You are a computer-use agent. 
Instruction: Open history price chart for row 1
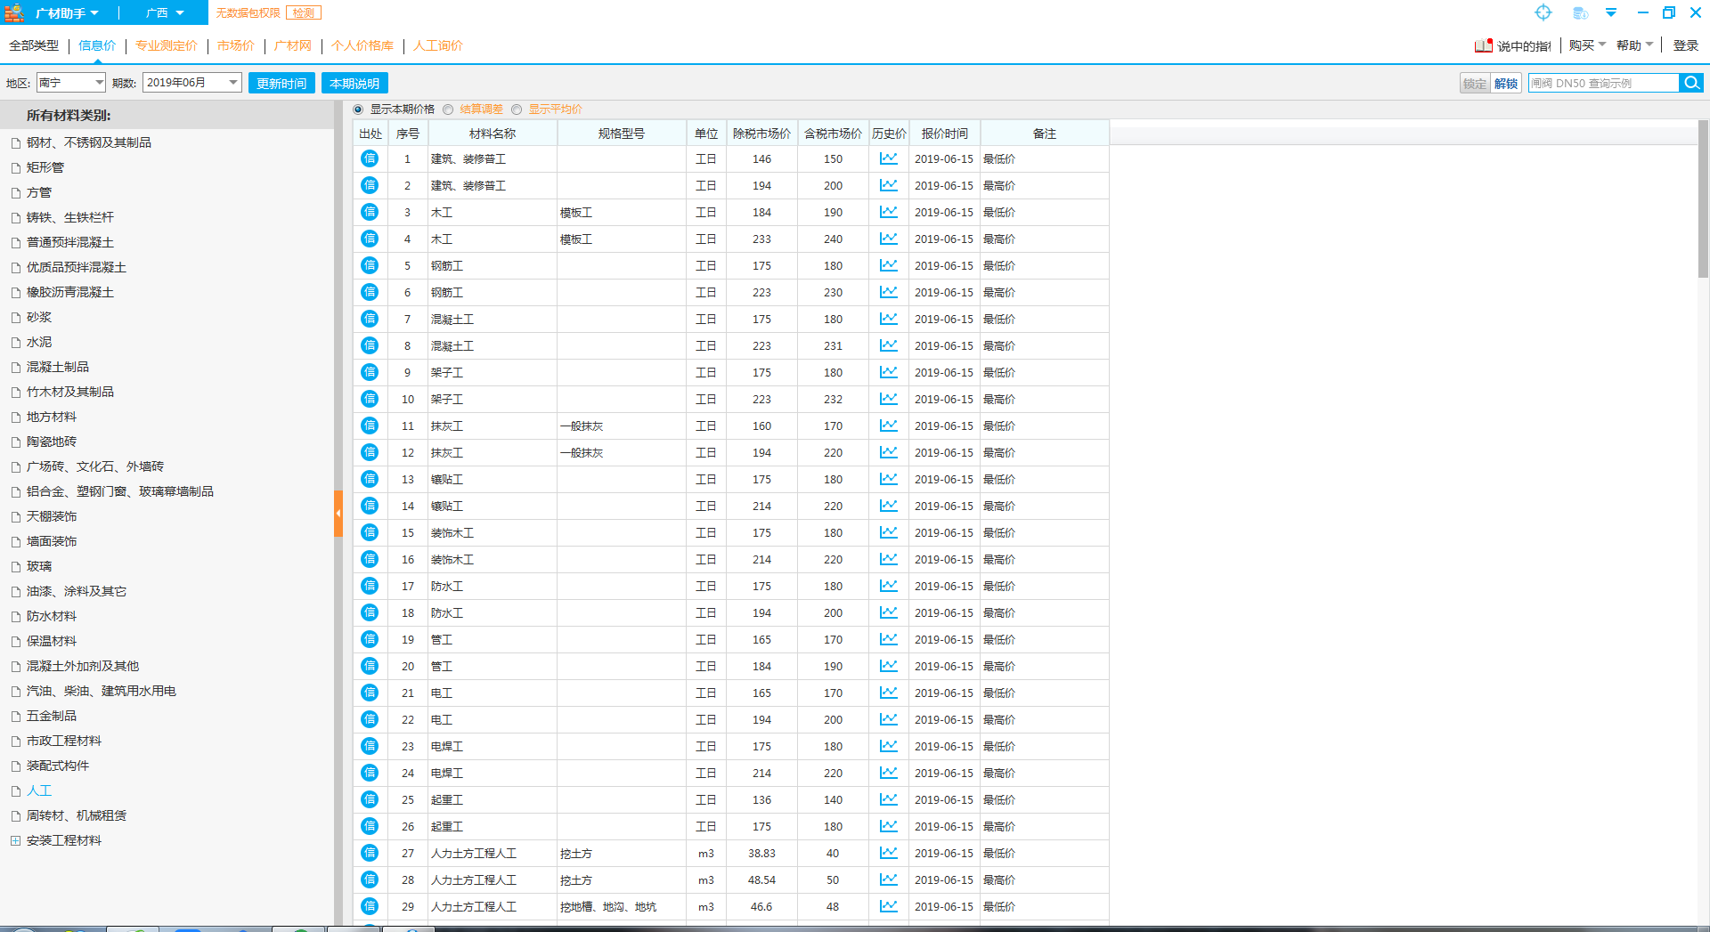pyautogui.click(x=888, y=158)
